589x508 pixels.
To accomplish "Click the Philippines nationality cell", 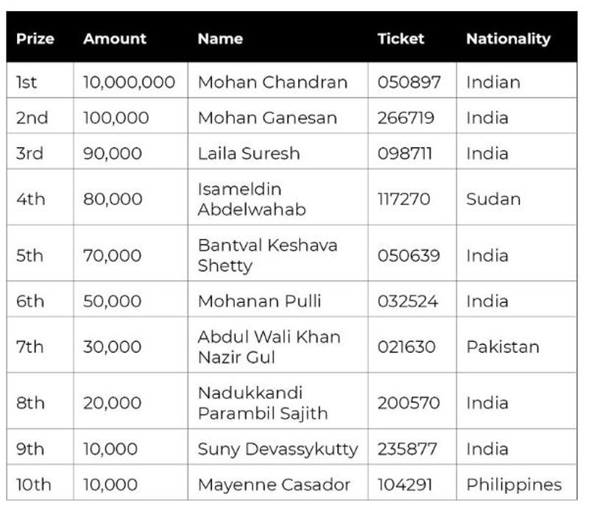I will (x=514, y=484).
